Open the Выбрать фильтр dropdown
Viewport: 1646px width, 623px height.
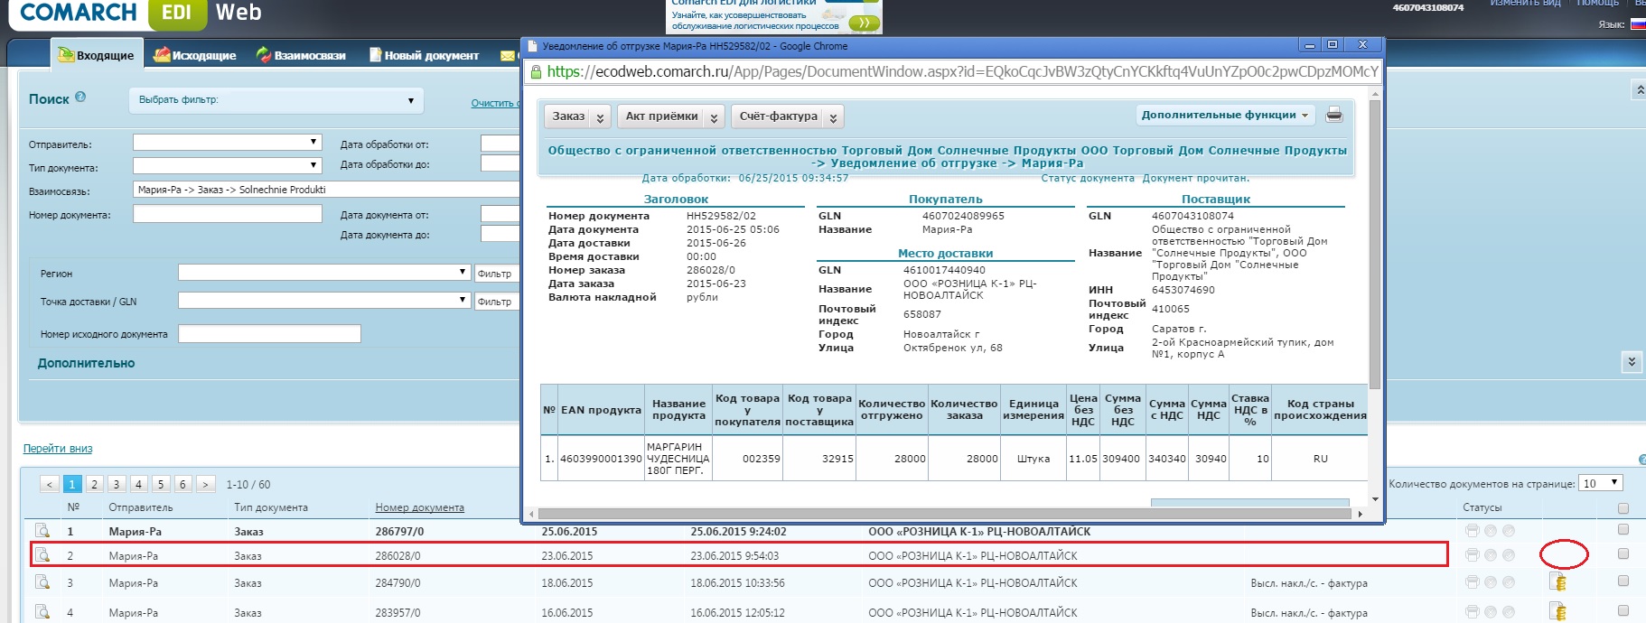276,100
